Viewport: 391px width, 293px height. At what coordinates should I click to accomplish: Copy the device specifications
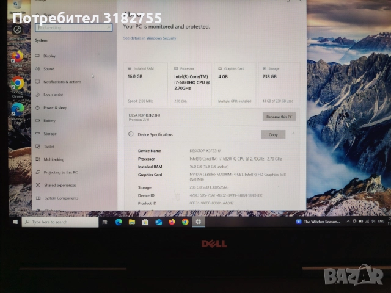(x=273, y=134)
